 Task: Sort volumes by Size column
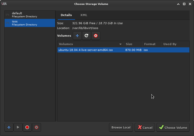133,44
